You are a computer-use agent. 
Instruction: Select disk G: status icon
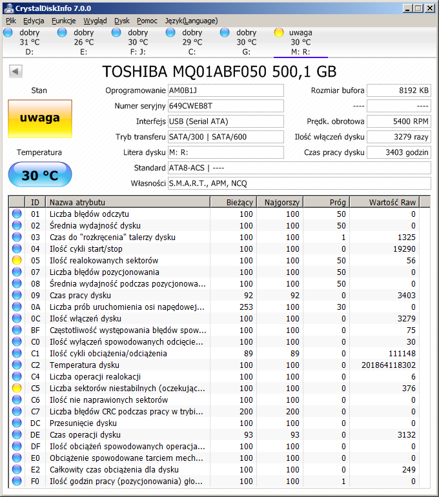click(x=225, y=32)
